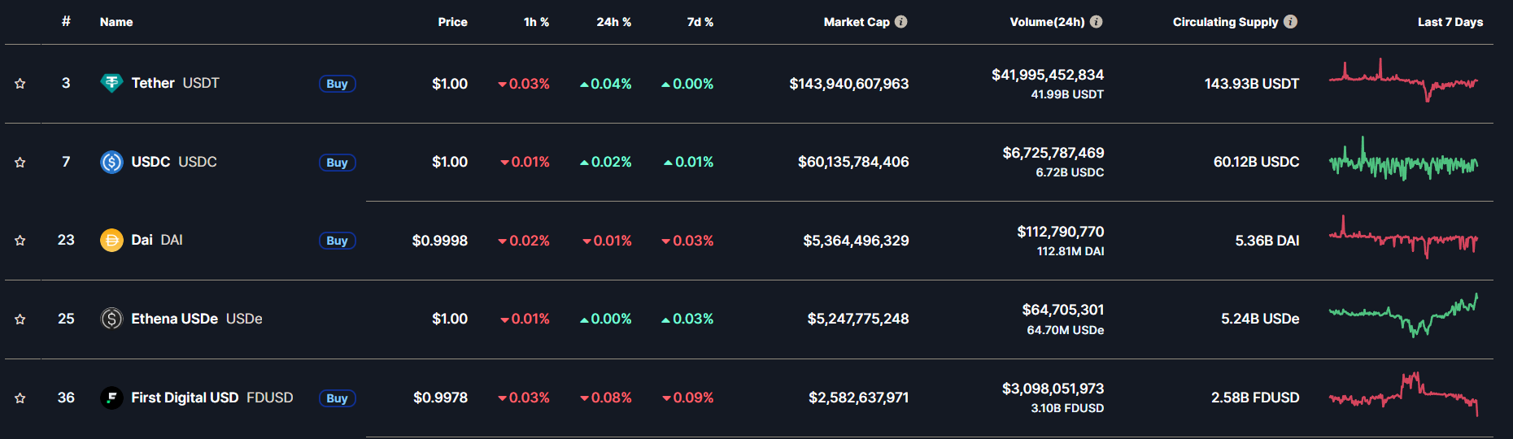Click circulating supply 60.12B USDC
This screenshot has height=439, width=1513.
(1257, 162)
